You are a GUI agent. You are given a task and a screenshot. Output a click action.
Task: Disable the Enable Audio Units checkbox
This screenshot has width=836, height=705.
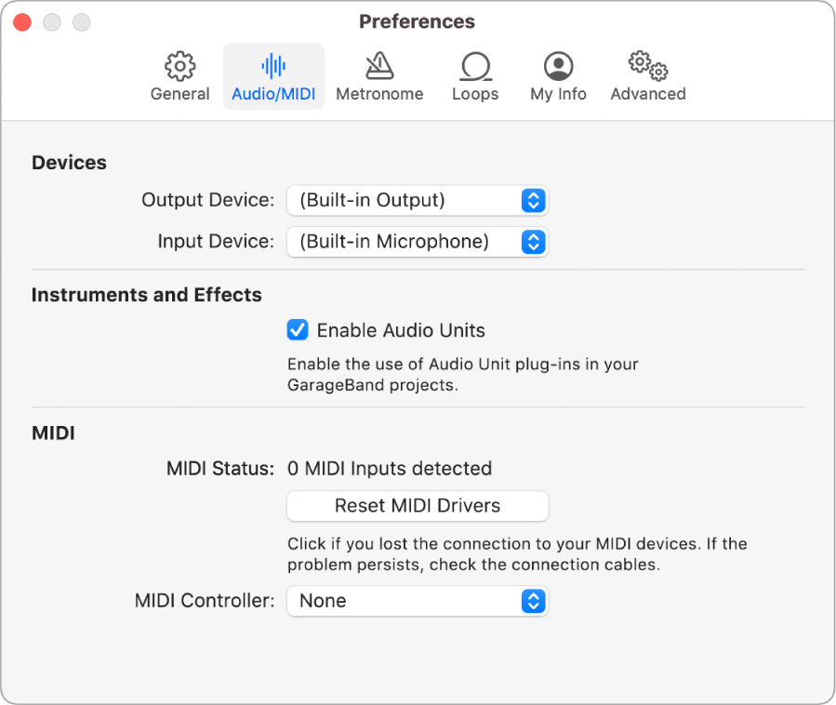point(298,330)
